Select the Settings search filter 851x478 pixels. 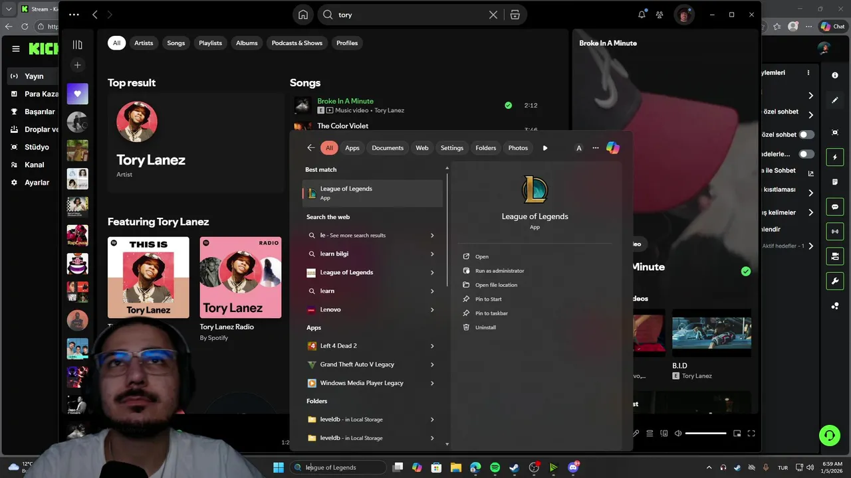click(x=452, y=148)
